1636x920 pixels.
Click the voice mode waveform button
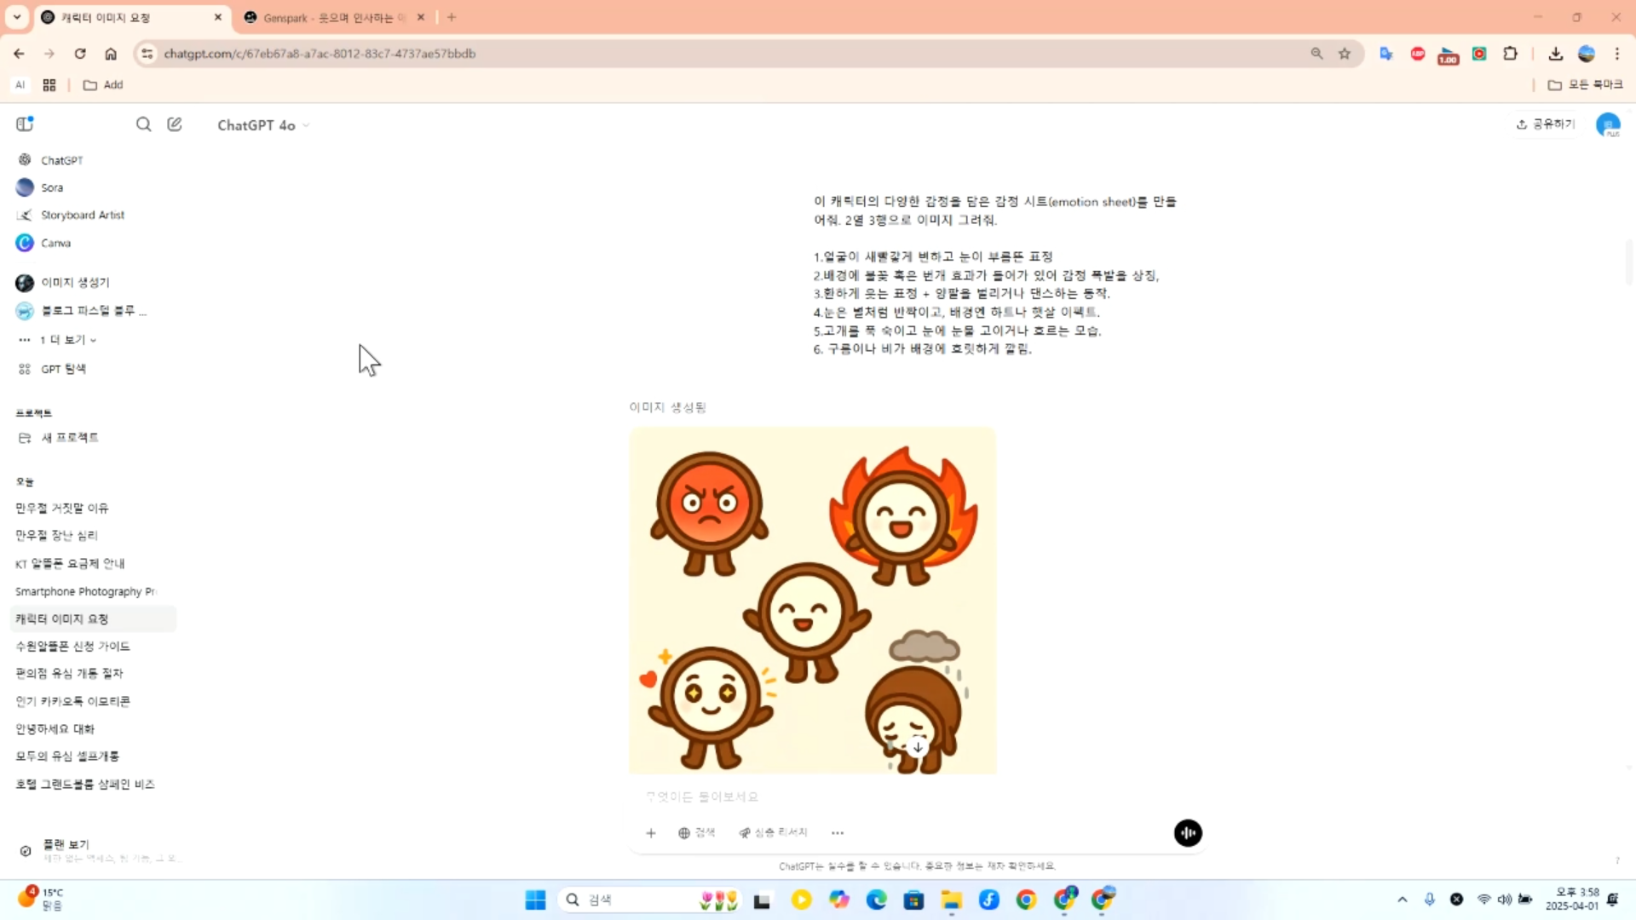[1188, 833]
